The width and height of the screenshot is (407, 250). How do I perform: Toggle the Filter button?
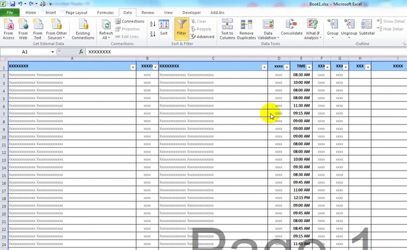181,28
